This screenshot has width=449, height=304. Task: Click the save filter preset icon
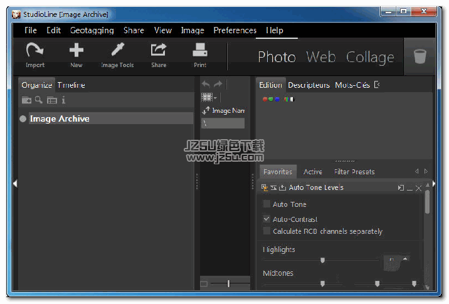point(283,187)
